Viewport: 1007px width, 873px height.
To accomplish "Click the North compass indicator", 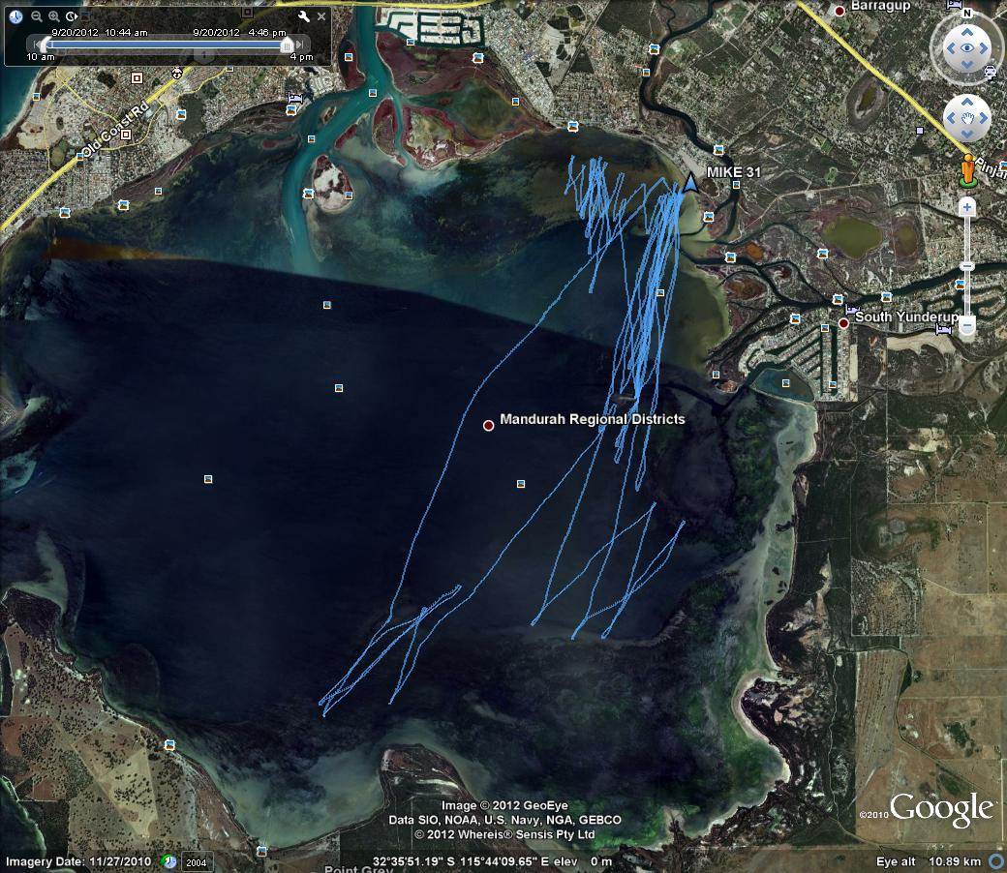I will click(966, 13).
